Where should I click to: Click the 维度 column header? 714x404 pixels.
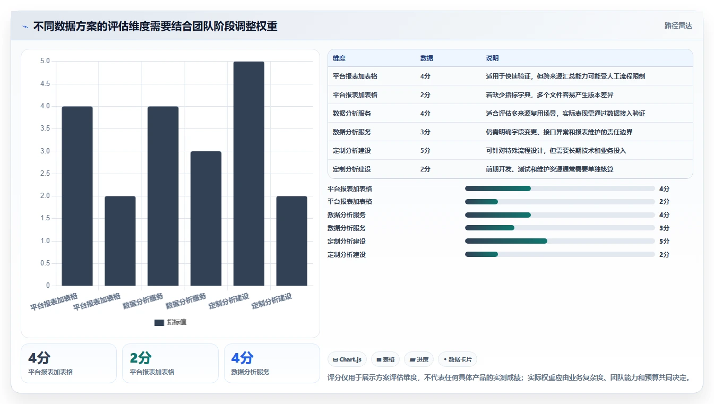[x=339, y=58]
